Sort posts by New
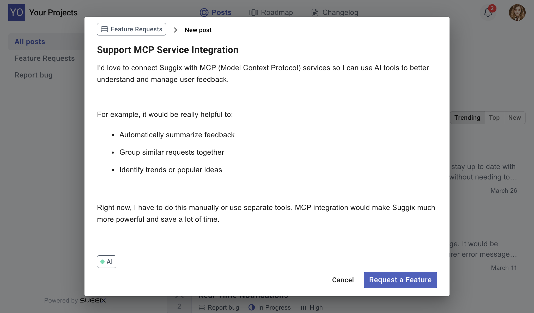 pos(514,118)
